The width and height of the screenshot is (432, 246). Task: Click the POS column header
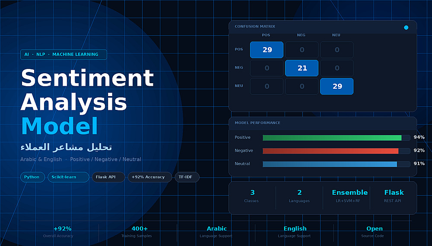[266, 35]
